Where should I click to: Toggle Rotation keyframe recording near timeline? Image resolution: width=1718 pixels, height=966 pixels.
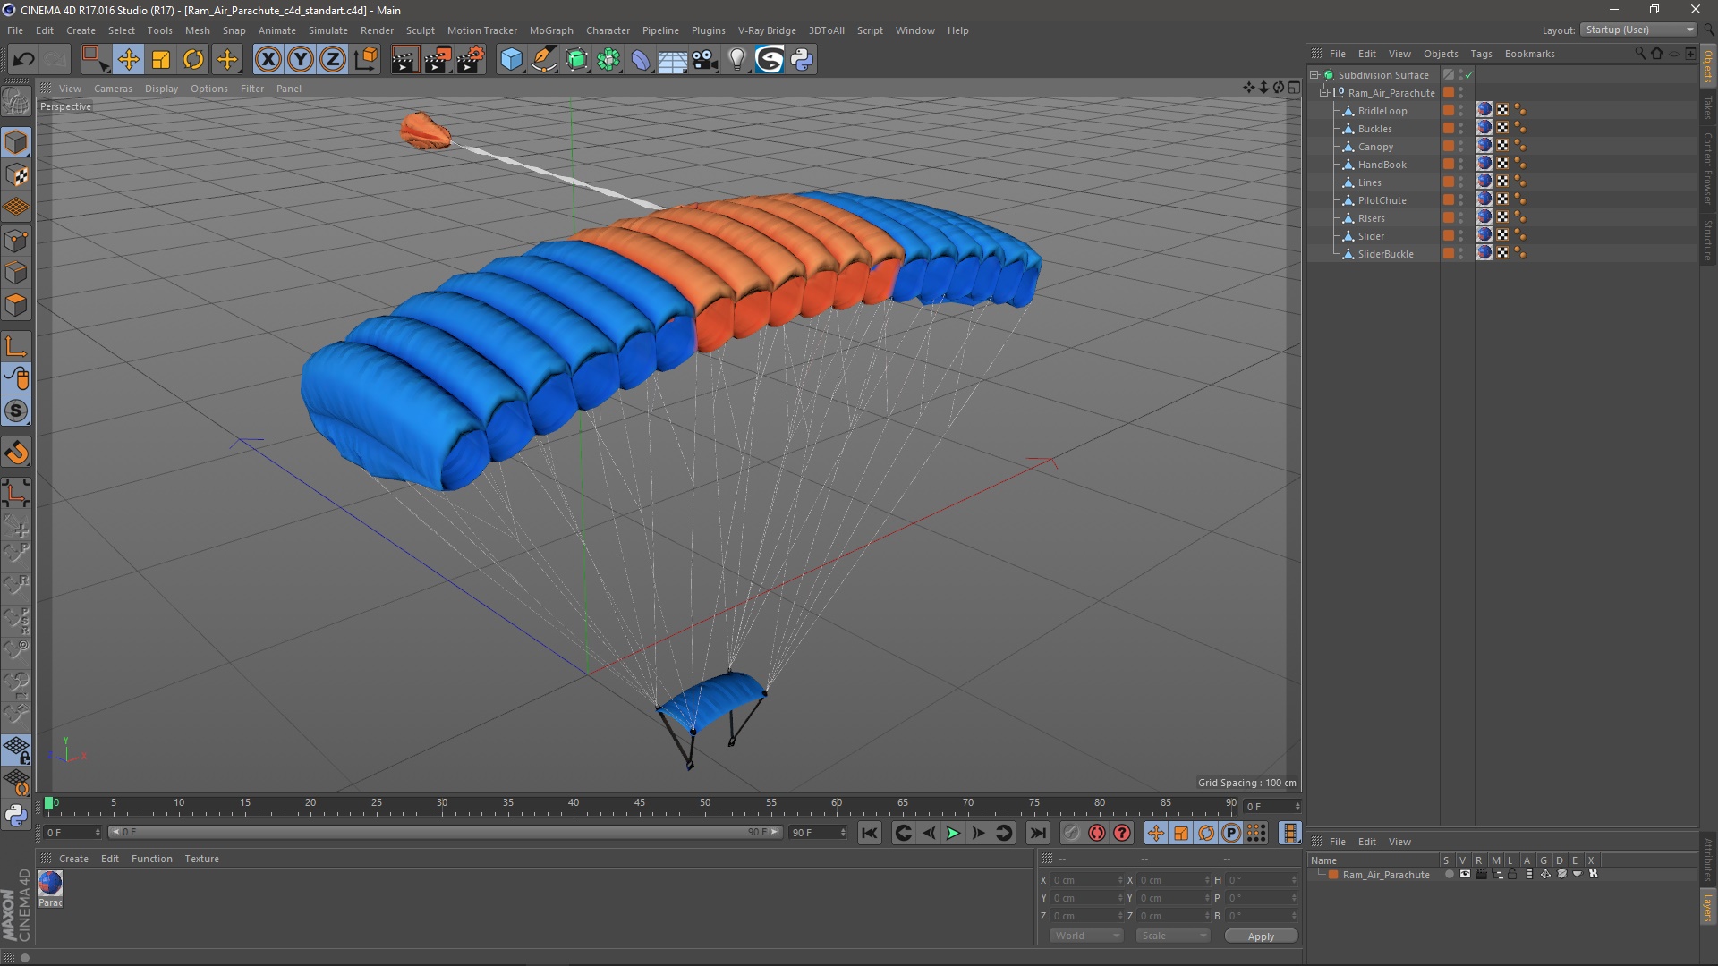click(1206, 833)
